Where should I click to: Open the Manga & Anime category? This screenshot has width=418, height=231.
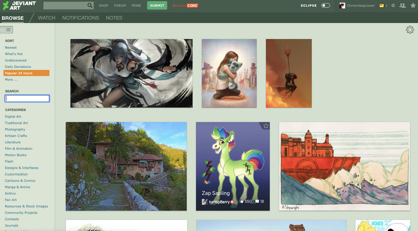pyautogui.click(x=17, y=187)
